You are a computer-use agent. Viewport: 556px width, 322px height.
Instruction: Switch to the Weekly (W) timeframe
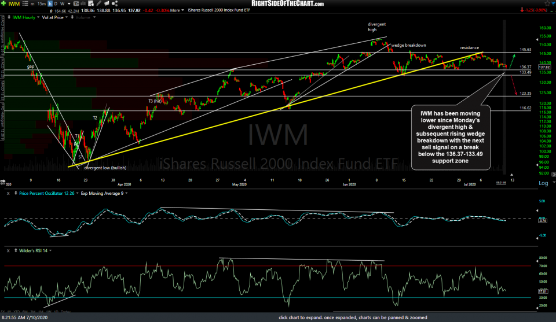coord(63,4)
